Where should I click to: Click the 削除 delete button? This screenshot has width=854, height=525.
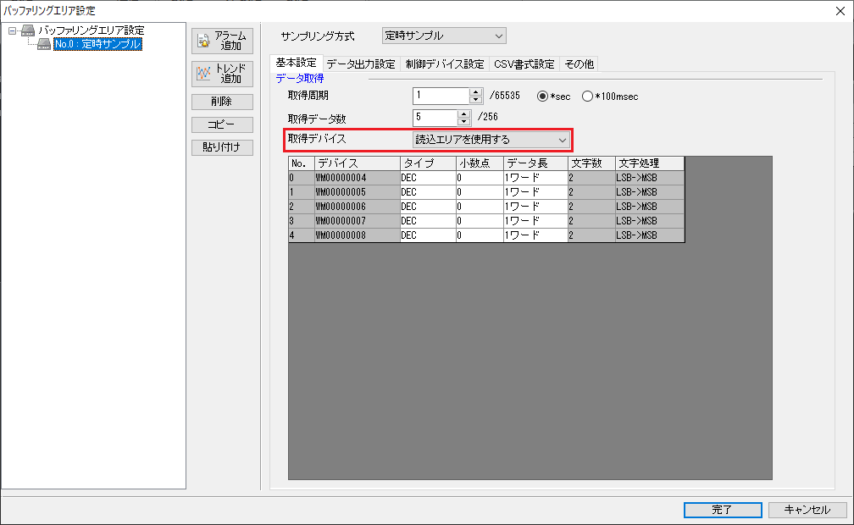pyautogui.click(x=224, y=102)
